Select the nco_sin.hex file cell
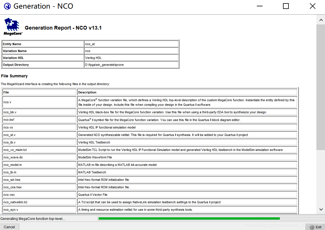Viewport: 325px width, 230px height. [39, 179]
